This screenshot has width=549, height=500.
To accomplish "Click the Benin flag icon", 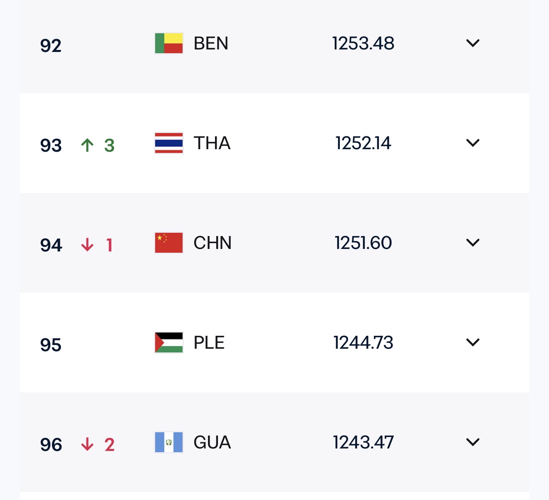I will click(168, 43).
